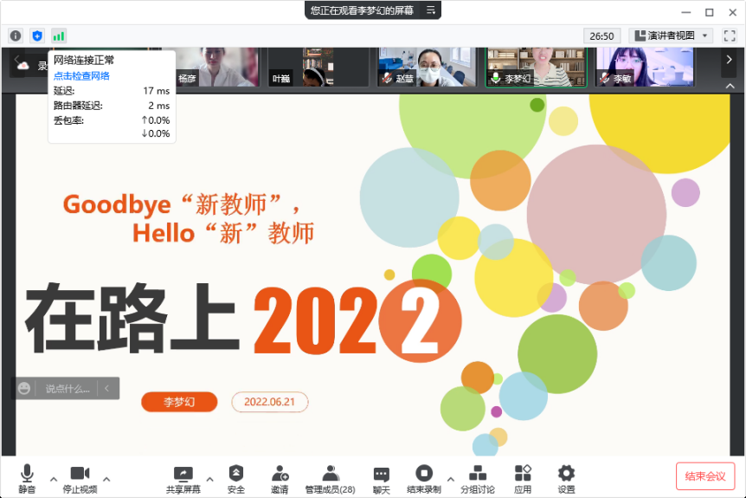Click mic icon on 李梦幻 thumbnail
The image size is (746, 498).
click(x=496, y=77)
